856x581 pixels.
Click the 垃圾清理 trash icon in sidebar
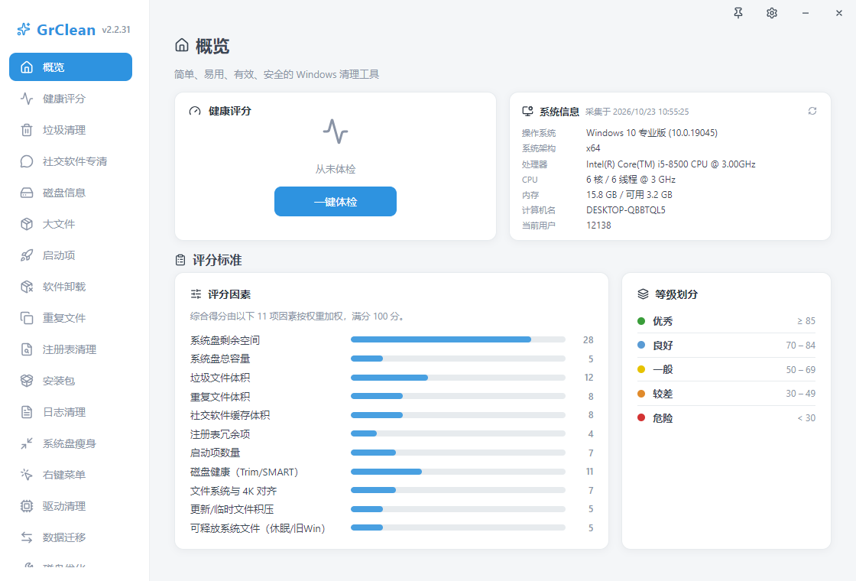(27, 130)
